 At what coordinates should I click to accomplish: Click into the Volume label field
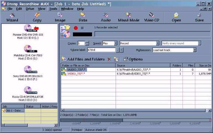(x=101, y=50)
